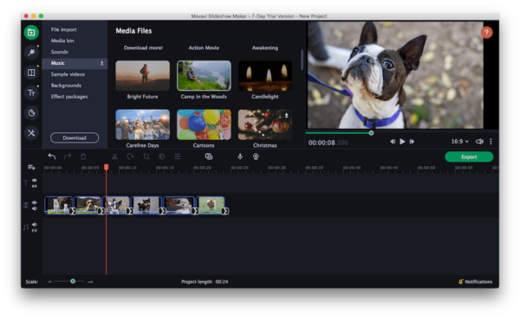Viewport: 520px width, 318px height.
Task: Open color adjustments icon in toolbar
Action: [x=161, y=156]
